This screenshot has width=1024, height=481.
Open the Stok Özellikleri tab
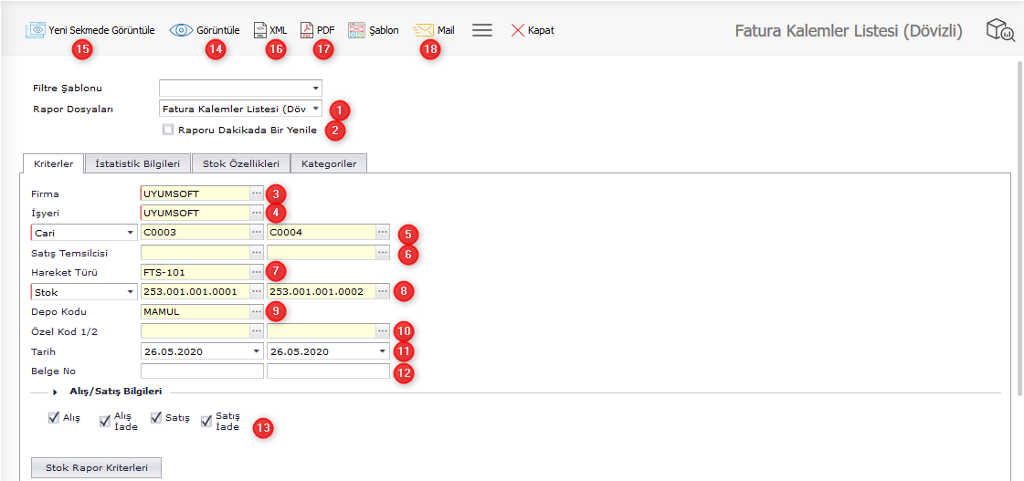pyautogui.click(x=241, y=163)
